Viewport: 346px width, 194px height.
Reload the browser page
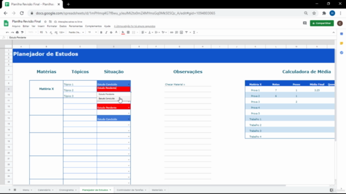click(22, 13)
